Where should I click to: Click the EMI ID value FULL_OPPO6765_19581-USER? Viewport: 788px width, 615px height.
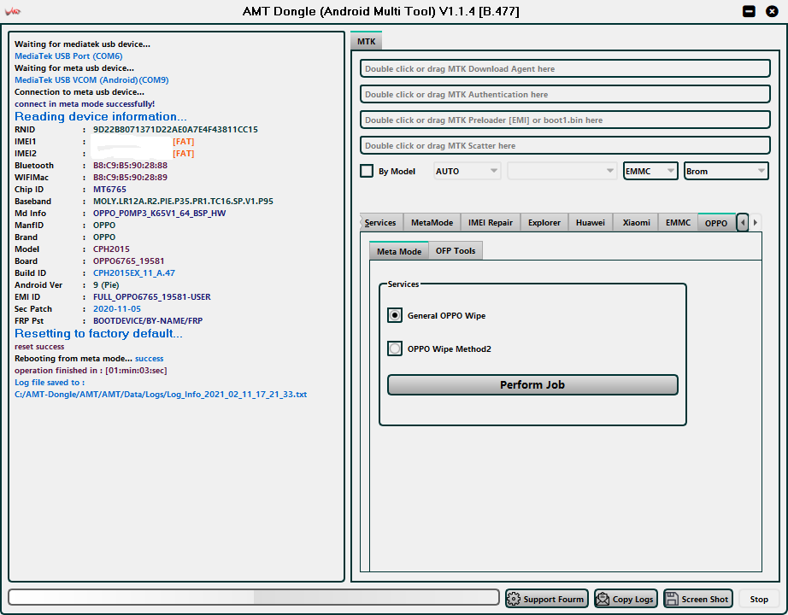click(x=152, y=297)
